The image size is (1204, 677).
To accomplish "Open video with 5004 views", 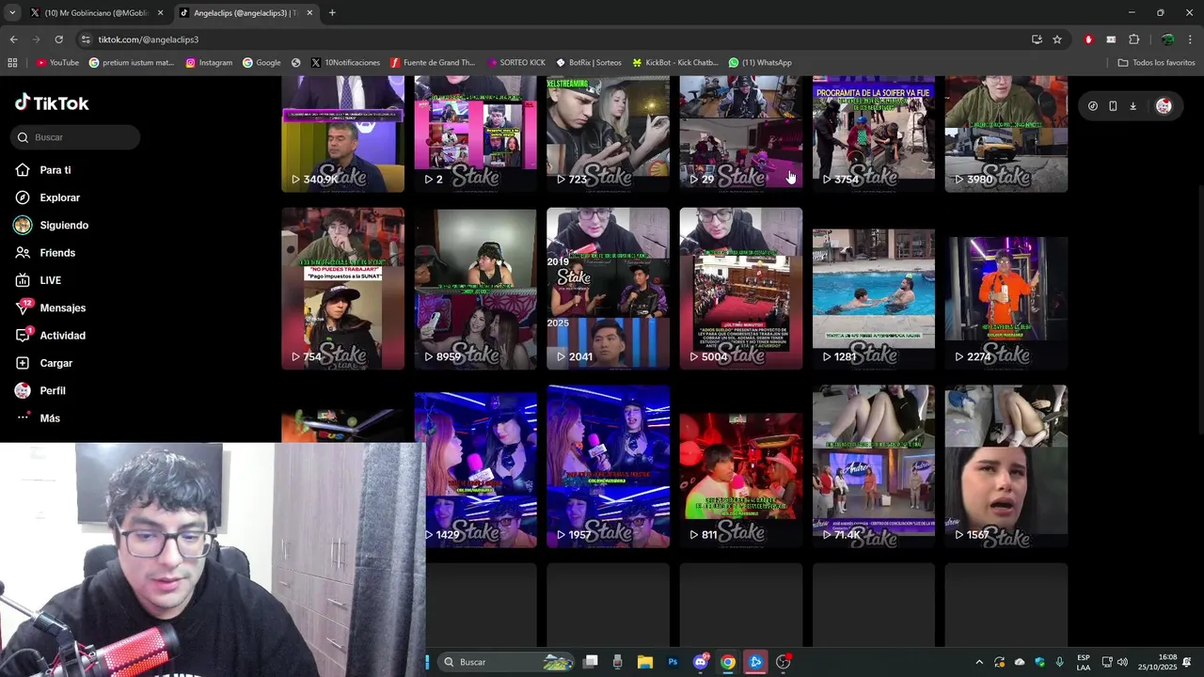I will tap(740, 289).
